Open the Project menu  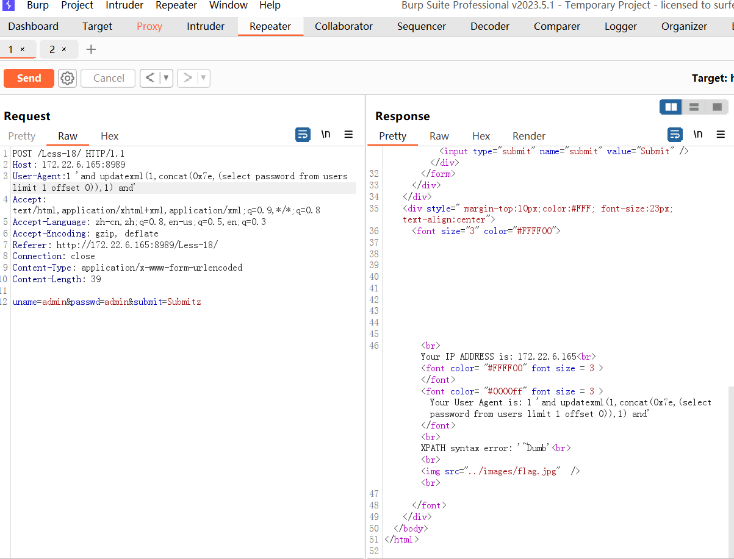click(x=77, y=5)
